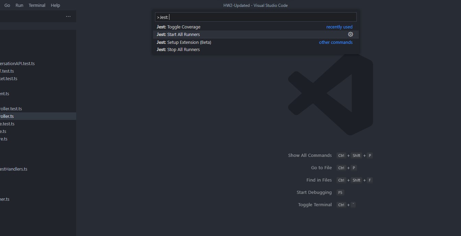Open the file ending in ket.test.ts
The image size is (461, 236).
pos(38,78)
